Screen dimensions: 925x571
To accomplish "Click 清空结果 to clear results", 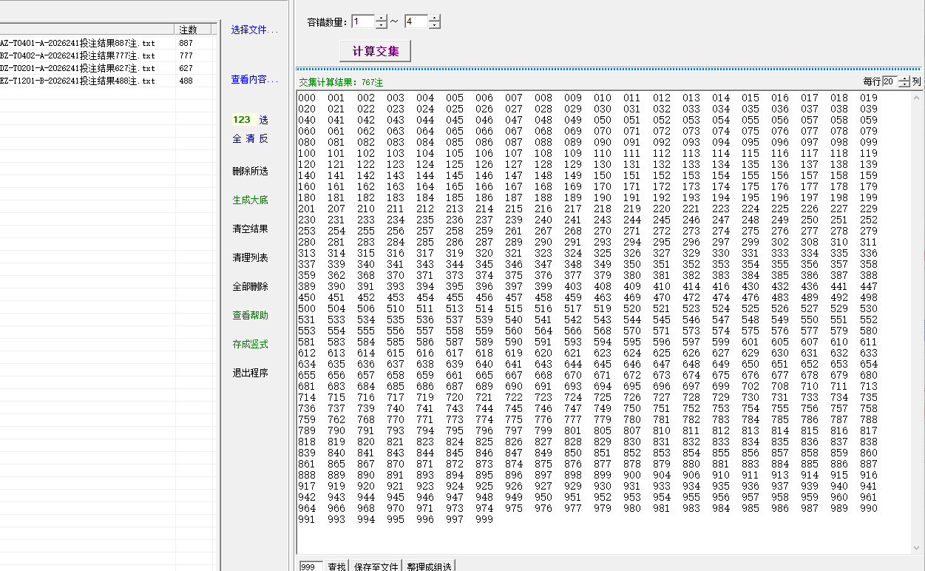I will point(250,229).
